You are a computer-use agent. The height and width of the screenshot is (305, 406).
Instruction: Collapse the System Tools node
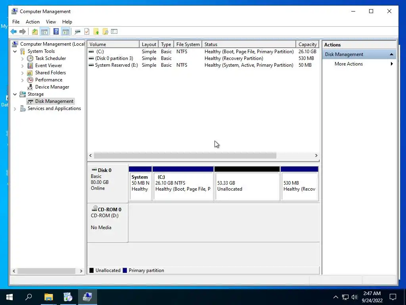pos(15,51)
